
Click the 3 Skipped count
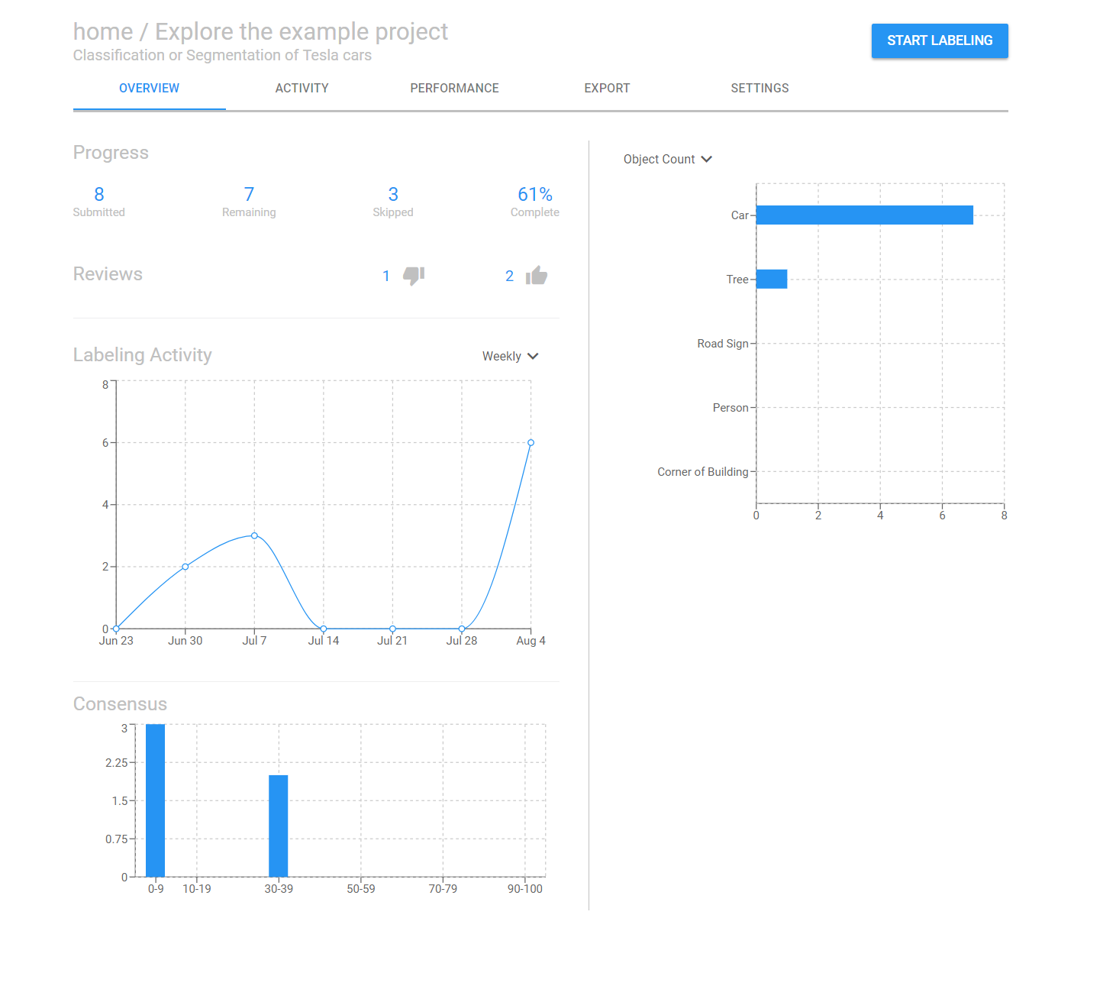coord(393,202)
